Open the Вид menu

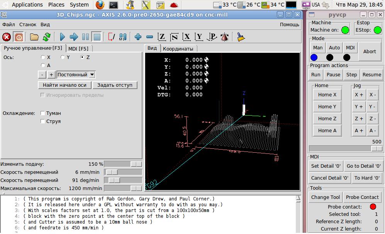pos(45,25)
